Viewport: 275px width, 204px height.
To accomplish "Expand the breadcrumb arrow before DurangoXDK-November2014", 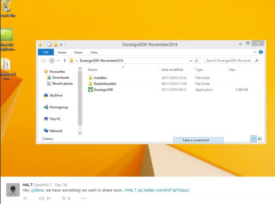I will [77, 61].
